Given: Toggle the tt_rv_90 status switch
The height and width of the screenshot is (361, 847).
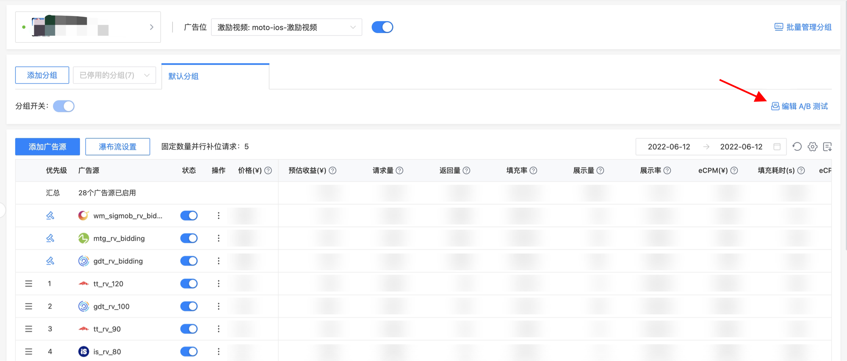Looking at the screenshot, I should tap(189, 329).
